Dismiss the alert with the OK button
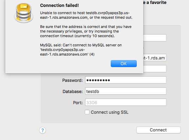The image size is (189, 140). [124, 64]
